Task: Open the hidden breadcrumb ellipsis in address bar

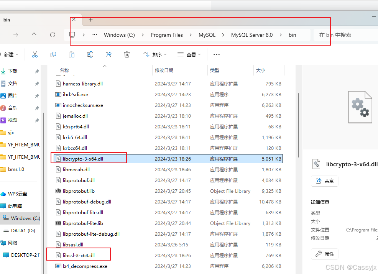Action: tap(94, 35)
